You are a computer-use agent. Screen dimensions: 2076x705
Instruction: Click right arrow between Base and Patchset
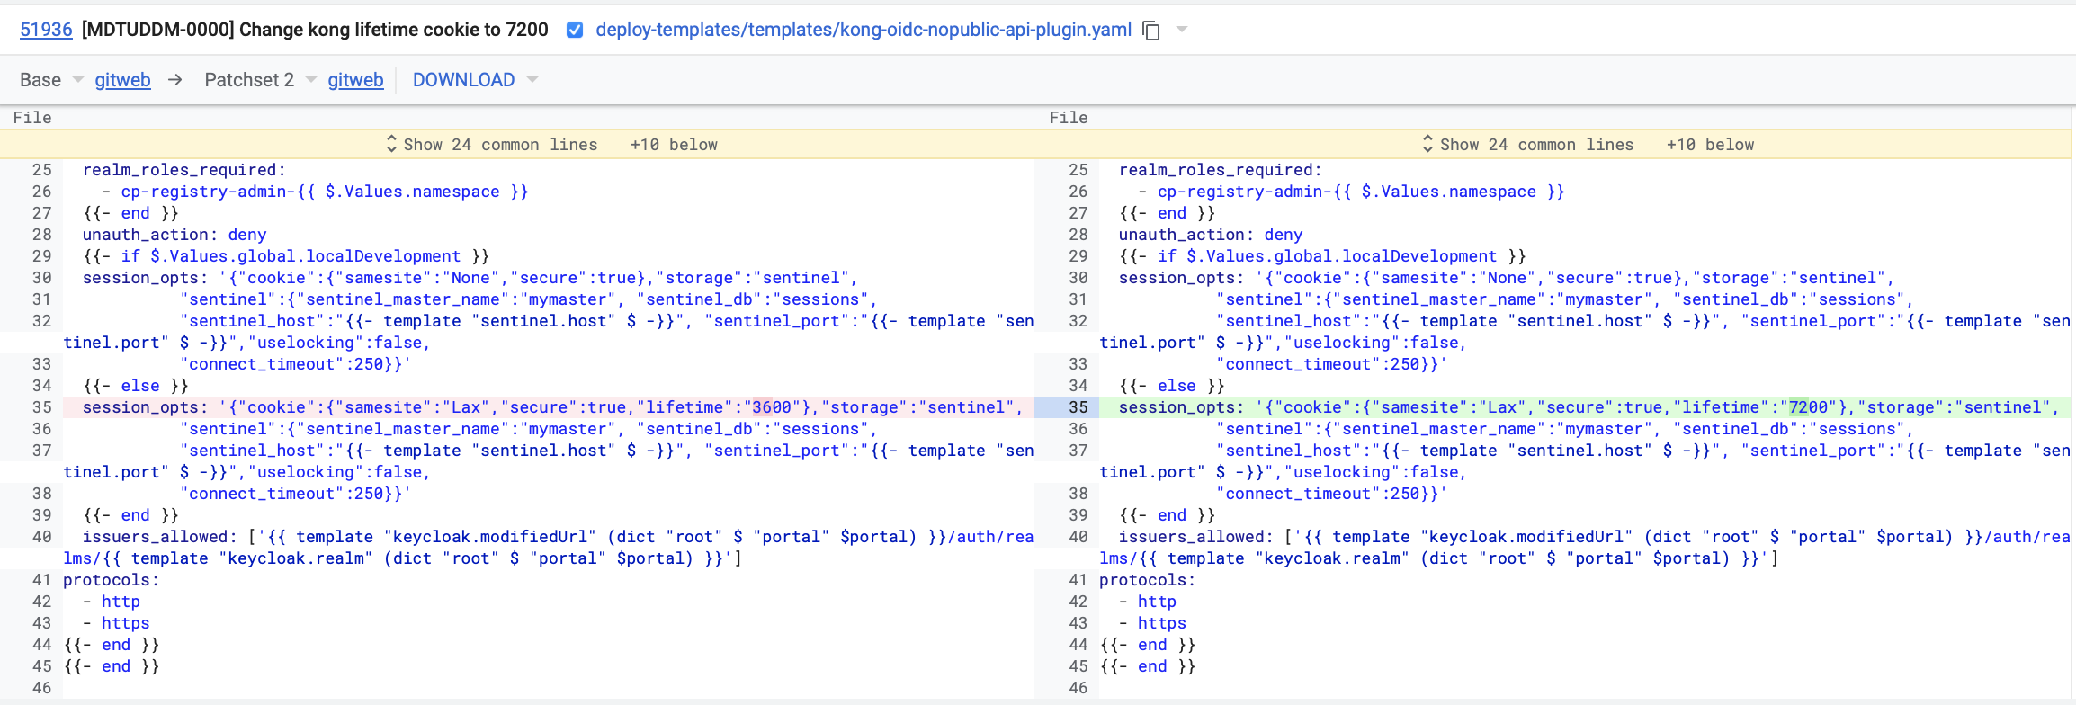pos(175,80)
